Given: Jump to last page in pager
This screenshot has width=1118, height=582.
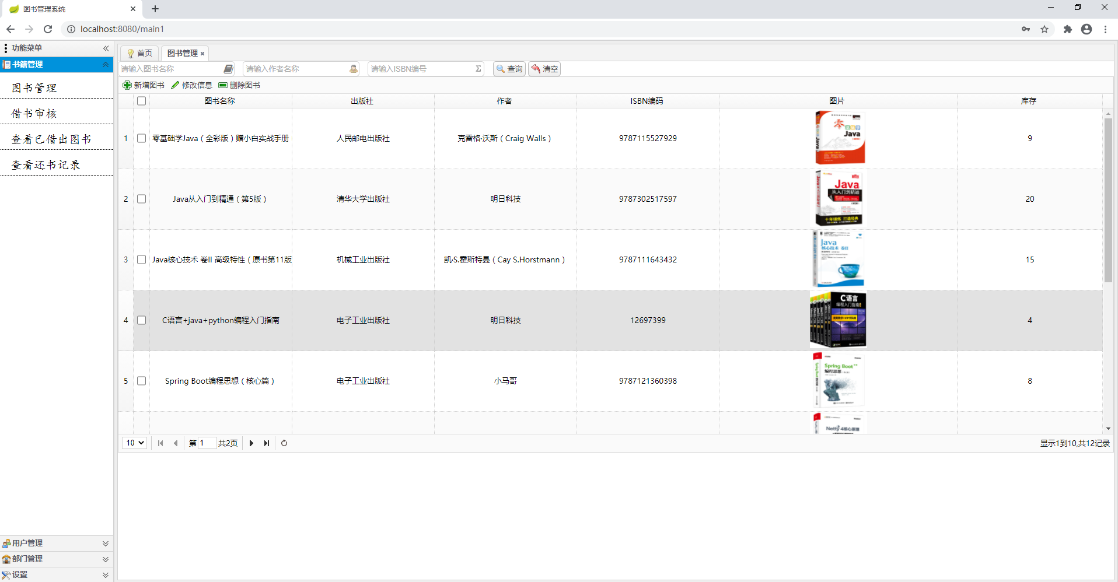Looking at the screenshot, I should (267, 443).
